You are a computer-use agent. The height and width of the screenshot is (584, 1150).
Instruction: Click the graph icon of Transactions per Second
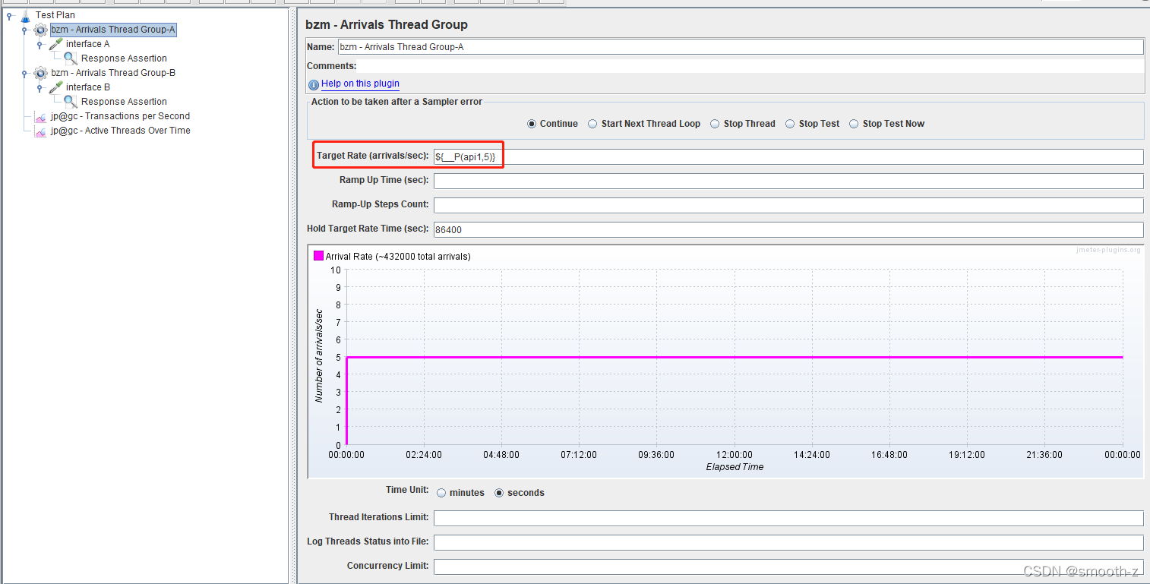40,116
